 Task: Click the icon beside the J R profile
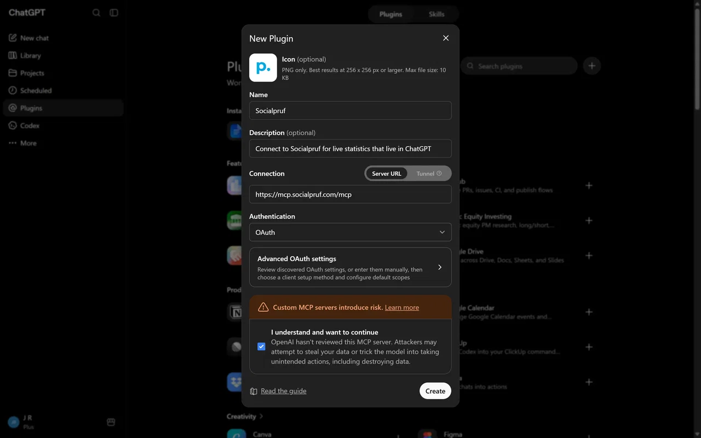click(x=111, y=422)
